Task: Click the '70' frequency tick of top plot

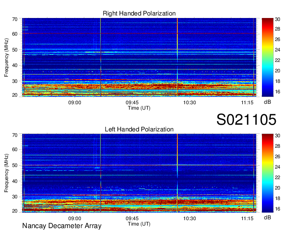Action: pyautogui.click(x=15, y=19)
